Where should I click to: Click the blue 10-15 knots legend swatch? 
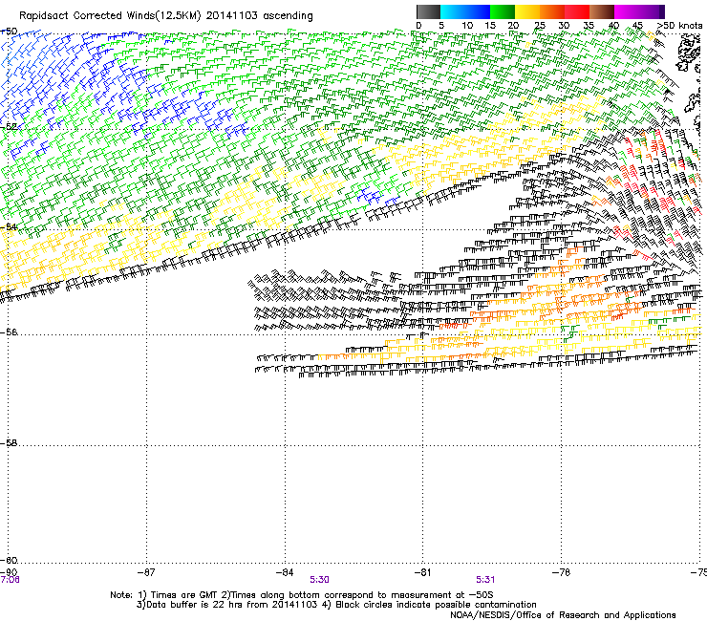click(x=478, y=11)
